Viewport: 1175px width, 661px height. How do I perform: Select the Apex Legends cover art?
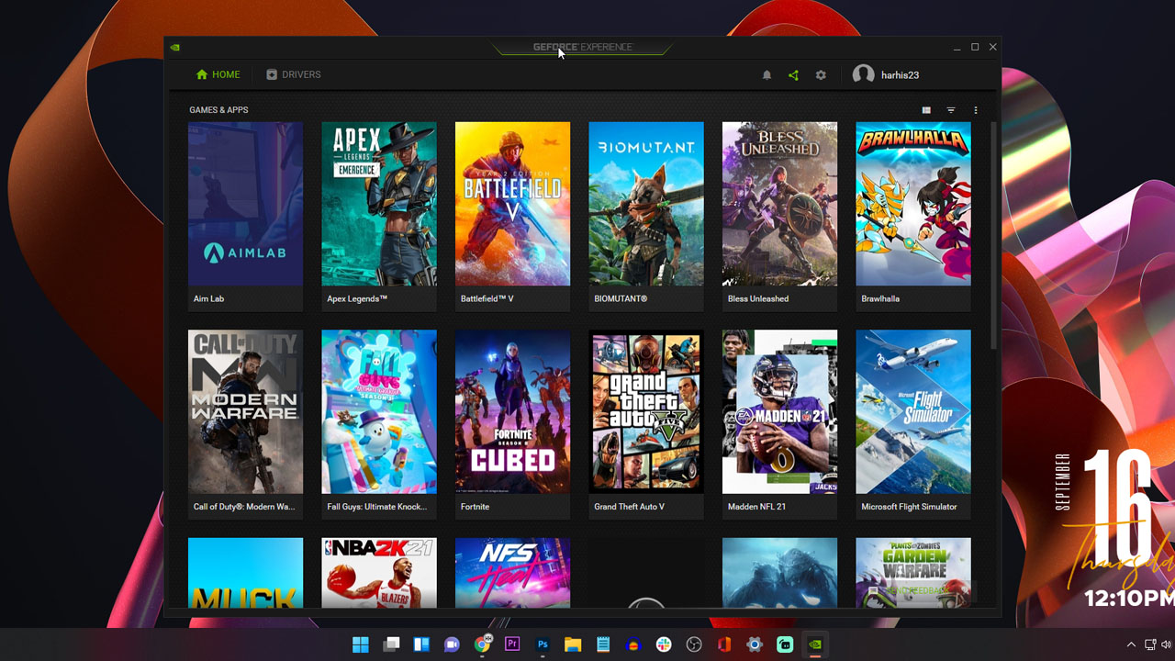379,204
